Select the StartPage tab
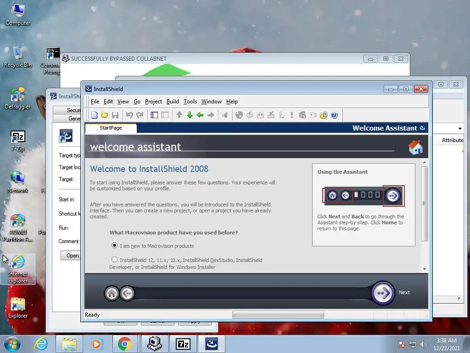This screenshot has height=353, width=470. (111, 128)
